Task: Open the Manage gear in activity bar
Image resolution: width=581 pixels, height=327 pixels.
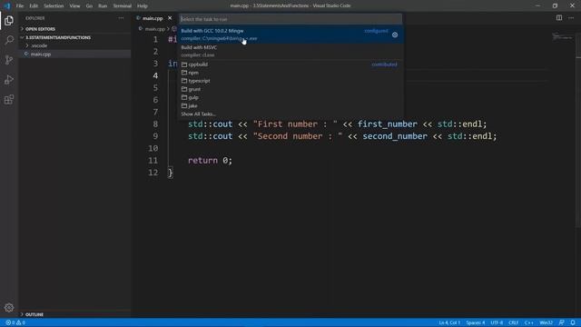Action: tap(9, 307)
